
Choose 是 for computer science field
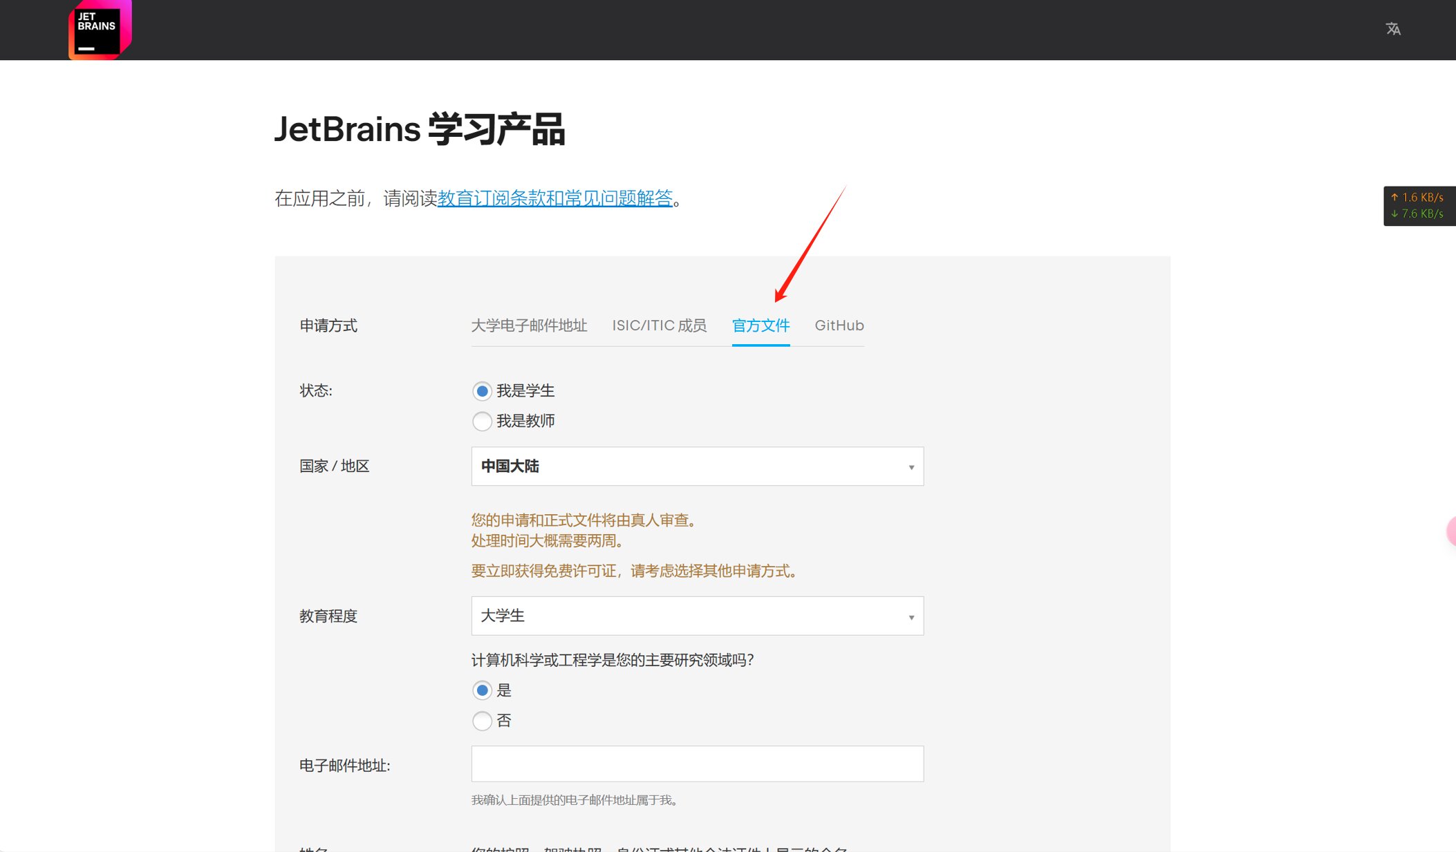(482, 690)
